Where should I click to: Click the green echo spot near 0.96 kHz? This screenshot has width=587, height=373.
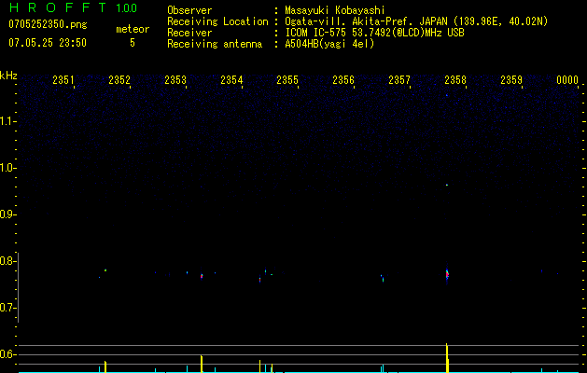[x=447, y=185]
